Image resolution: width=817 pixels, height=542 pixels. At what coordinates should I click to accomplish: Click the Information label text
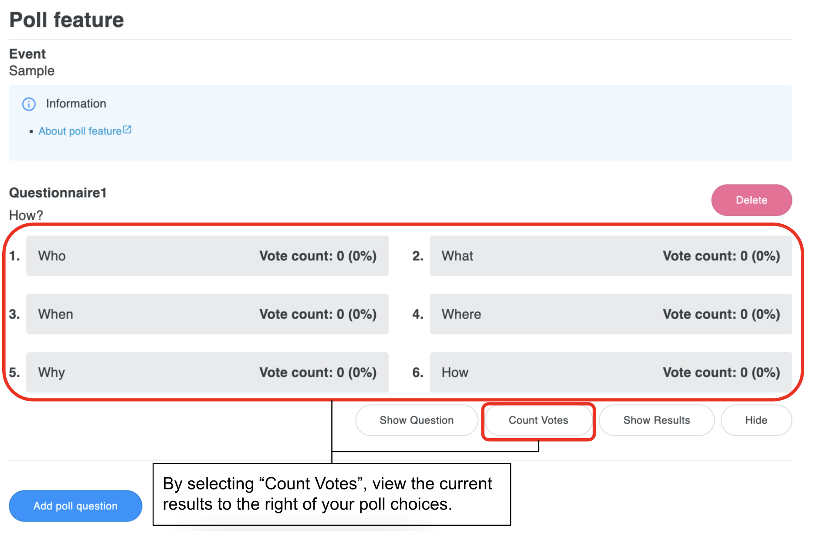(x=76, y=104)
